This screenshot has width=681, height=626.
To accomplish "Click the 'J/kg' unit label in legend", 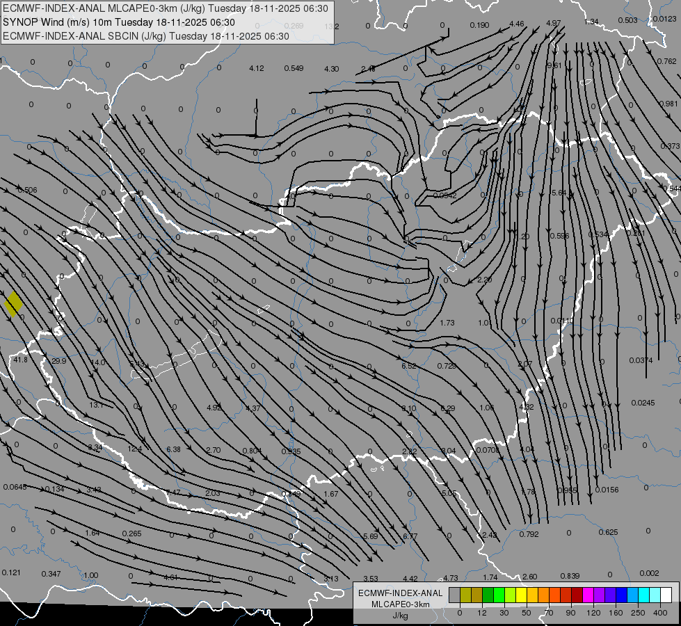I will point(401,615).
